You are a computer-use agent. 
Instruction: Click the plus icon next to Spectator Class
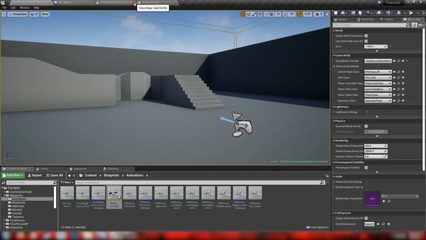[x=403, y=101]
